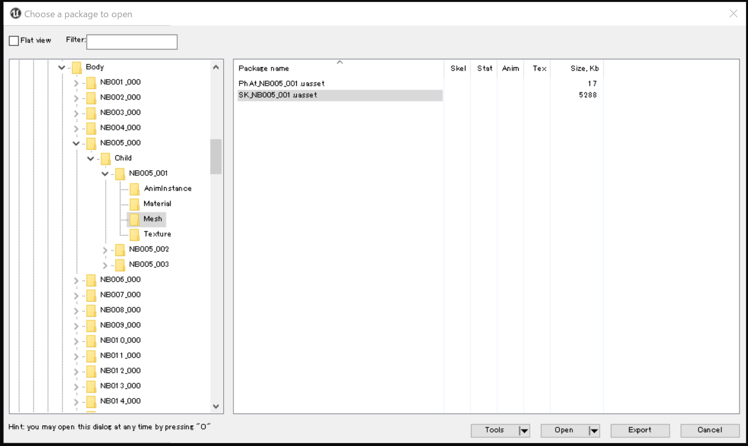Select the Child folder icon
The image size is (748, 446).
[106, 158]
